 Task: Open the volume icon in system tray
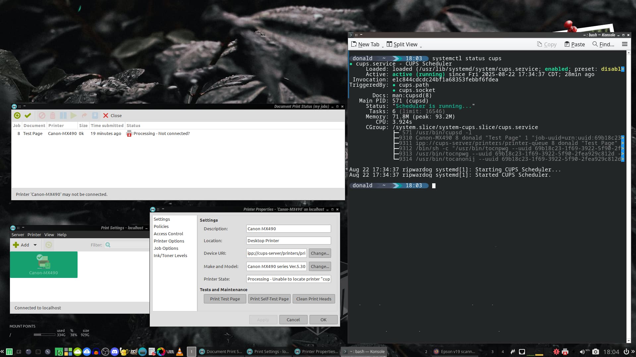pyautogui.click(x=582, y=352)
